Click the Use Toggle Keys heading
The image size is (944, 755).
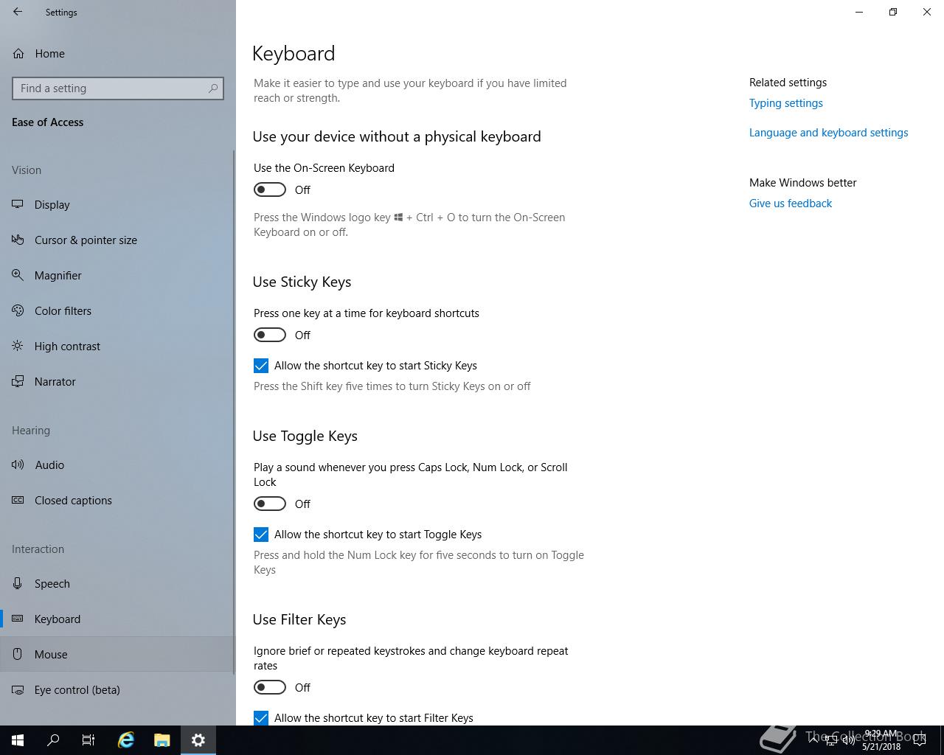[x=305, y=436]
